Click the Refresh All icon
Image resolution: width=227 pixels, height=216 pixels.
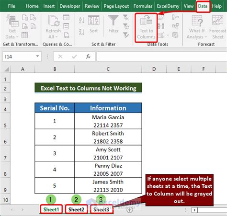[53, 27]
